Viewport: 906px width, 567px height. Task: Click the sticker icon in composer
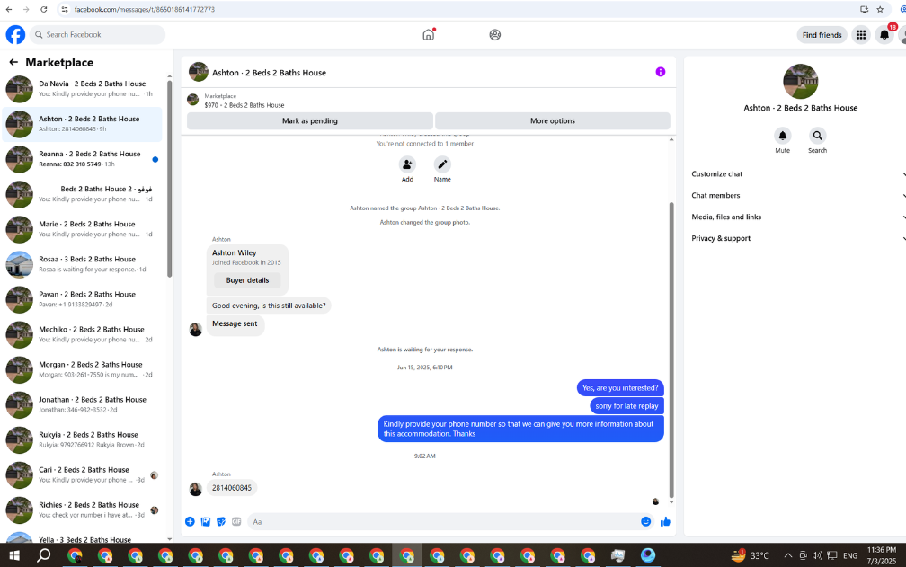[221, 521]
